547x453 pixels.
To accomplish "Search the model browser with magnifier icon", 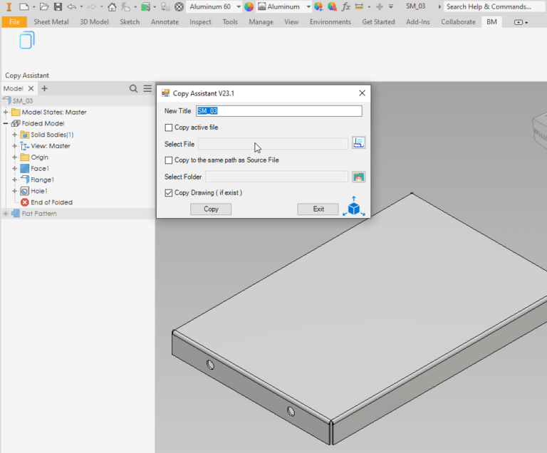I will [x=133, y=88].
